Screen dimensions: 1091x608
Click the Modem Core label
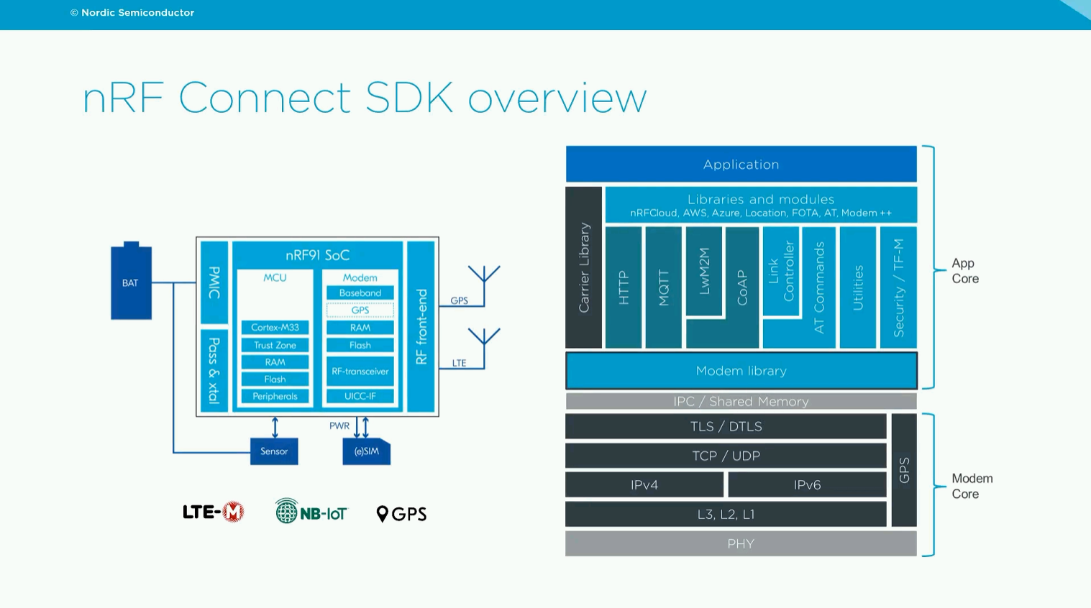[972, 486]
